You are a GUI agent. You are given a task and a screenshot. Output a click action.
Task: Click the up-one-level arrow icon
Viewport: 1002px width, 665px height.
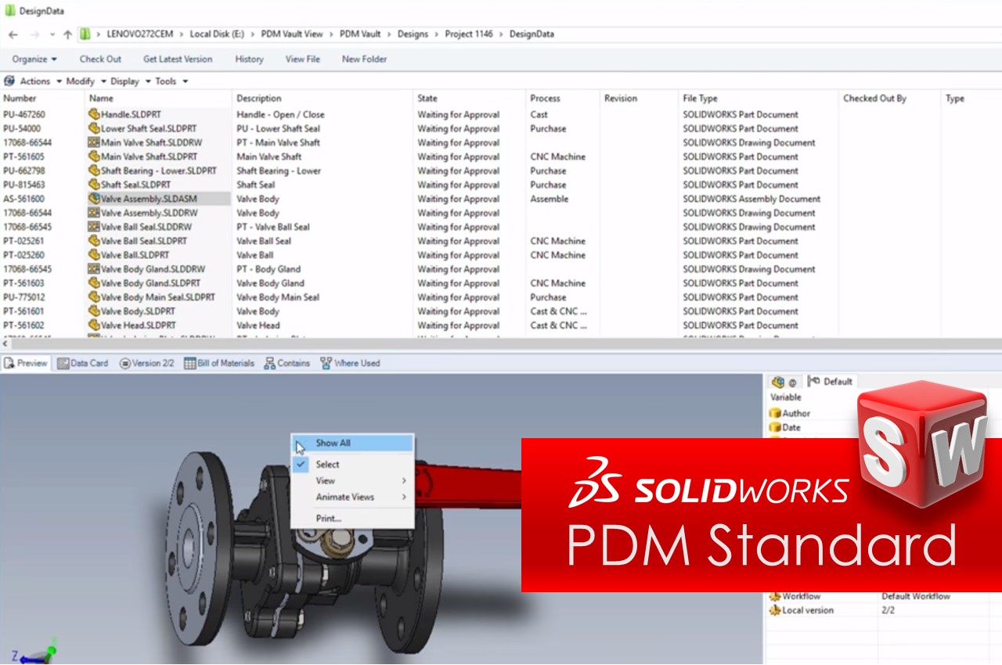(67, 34)
